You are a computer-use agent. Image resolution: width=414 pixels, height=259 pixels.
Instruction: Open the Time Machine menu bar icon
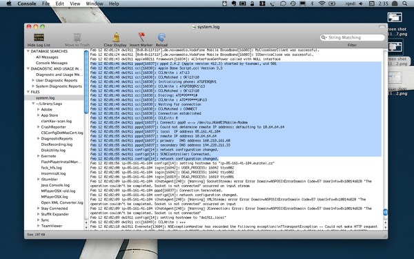coord(293,3)
